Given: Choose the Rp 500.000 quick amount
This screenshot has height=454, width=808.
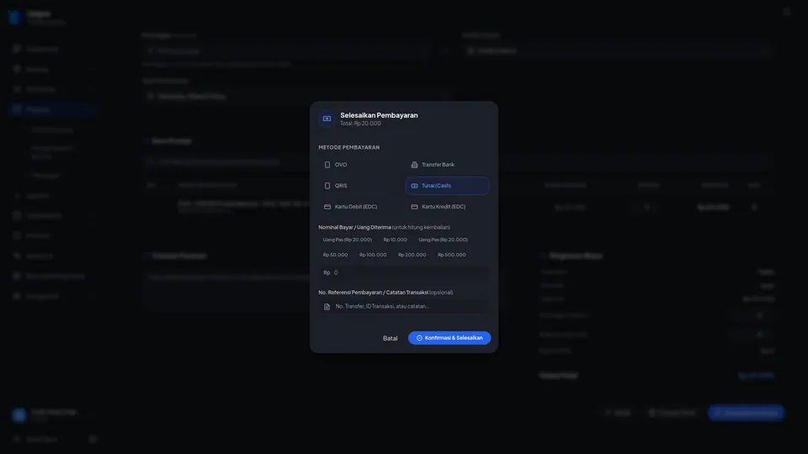Looking at the screenshot, I should point(452,255).
